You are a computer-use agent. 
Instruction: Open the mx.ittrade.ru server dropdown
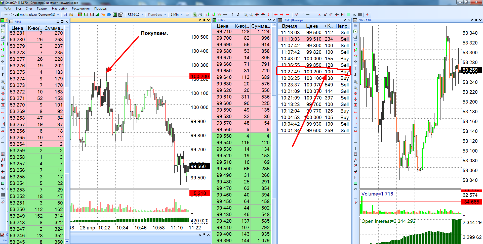pos(58,15)
